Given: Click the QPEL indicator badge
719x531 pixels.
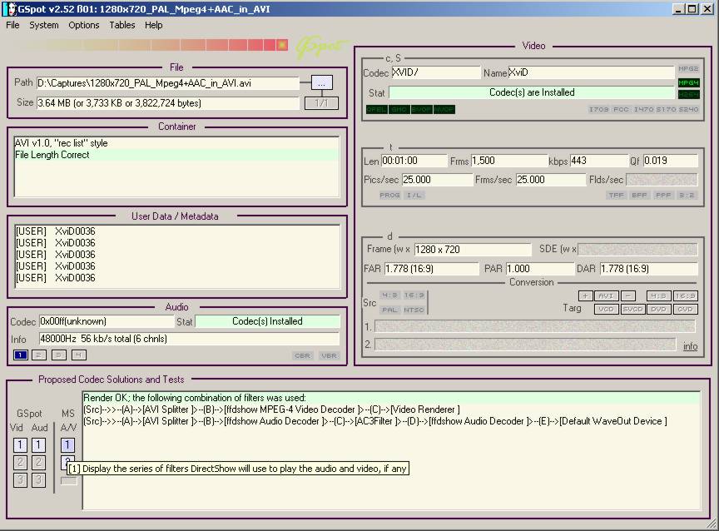Looking at the screenshot, I should pyautogui.click(x=376, y=109).
